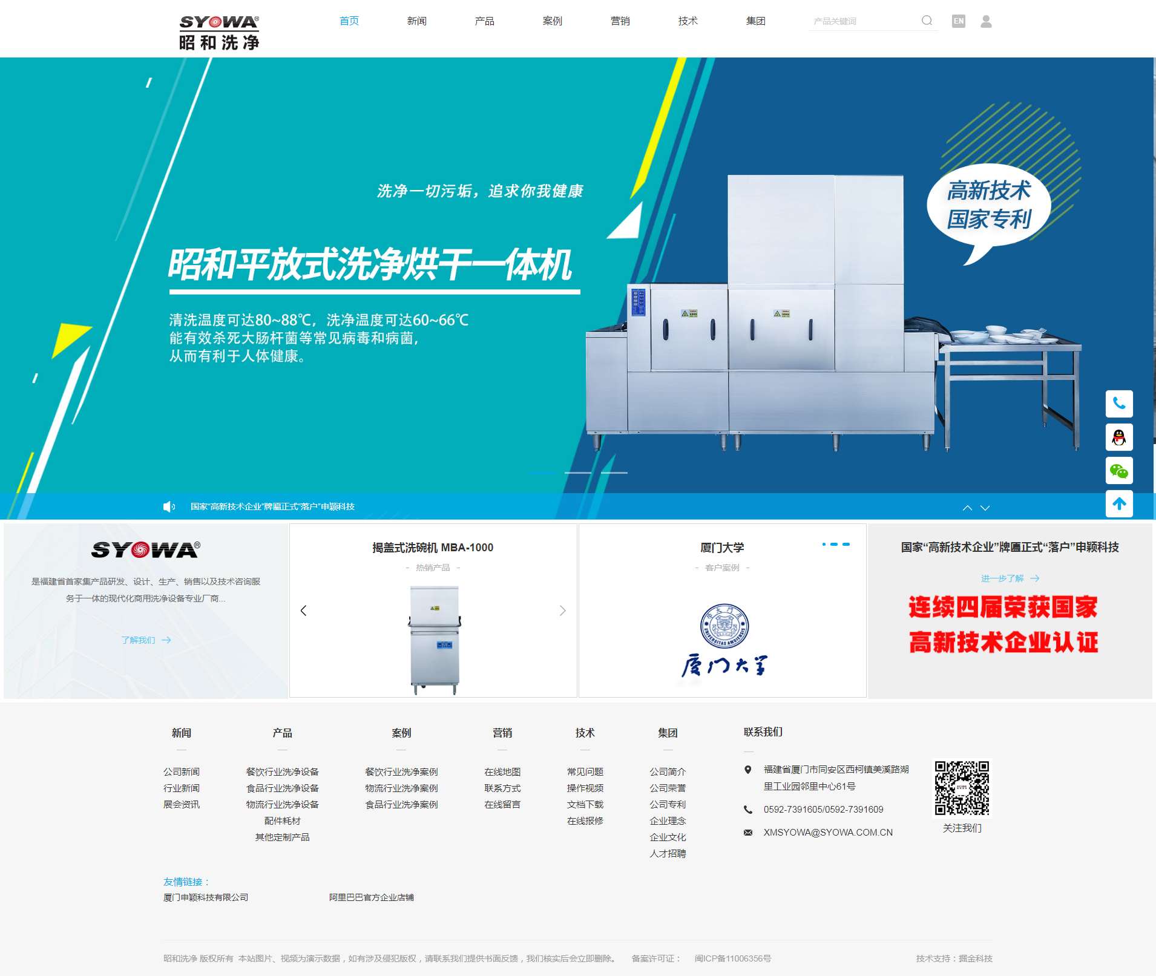
Task: Click the next announcement down arrow
Action: [x=984, y=508]
